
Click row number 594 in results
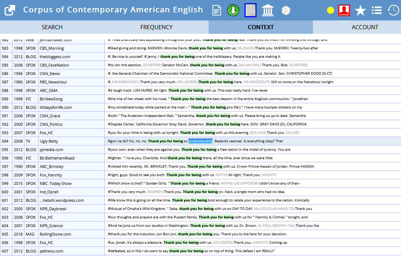(x=5, y=141)
